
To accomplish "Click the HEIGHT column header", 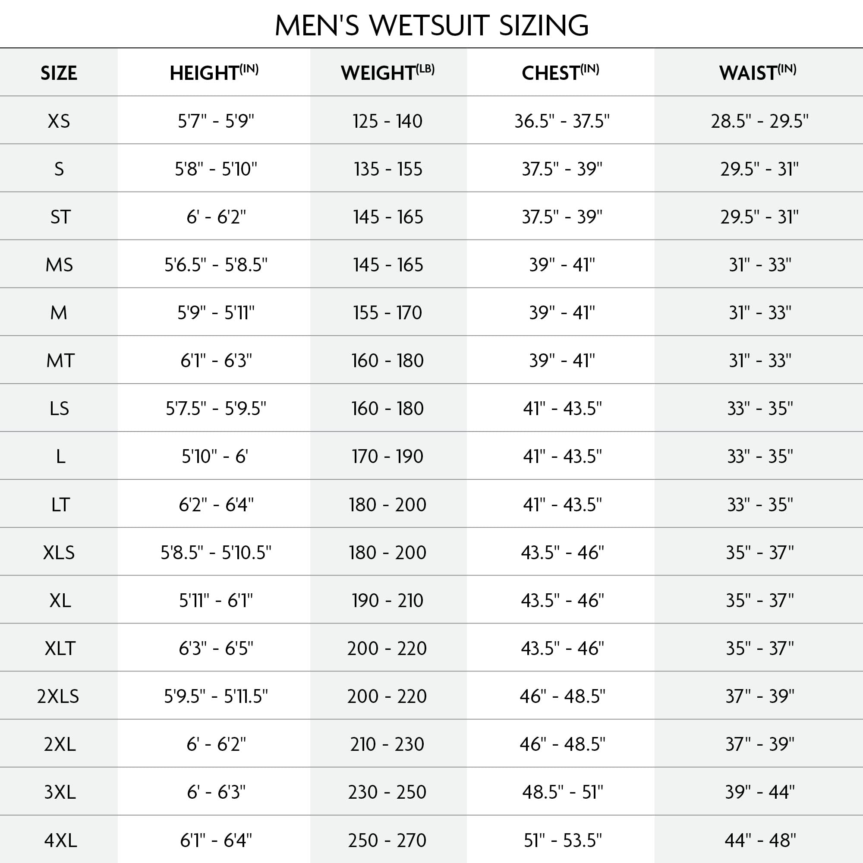I will tap(214, 73).
